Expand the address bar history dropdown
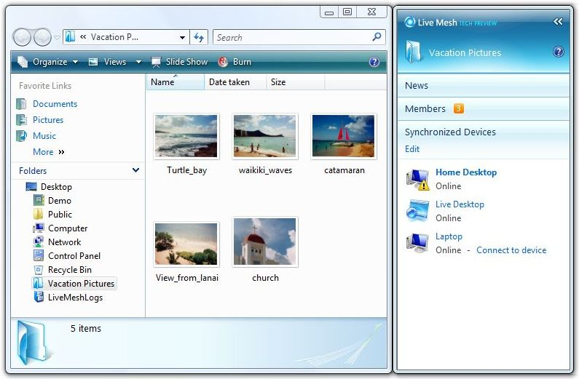The width and height of the screenshot is (579, 379). coord(182,37)
